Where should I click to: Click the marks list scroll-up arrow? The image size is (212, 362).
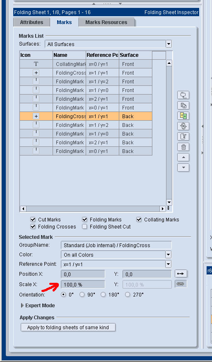click(x=169, y=63)
